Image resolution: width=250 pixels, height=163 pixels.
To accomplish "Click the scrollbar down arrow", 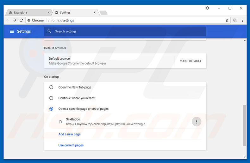I will (x=245, y=157).
